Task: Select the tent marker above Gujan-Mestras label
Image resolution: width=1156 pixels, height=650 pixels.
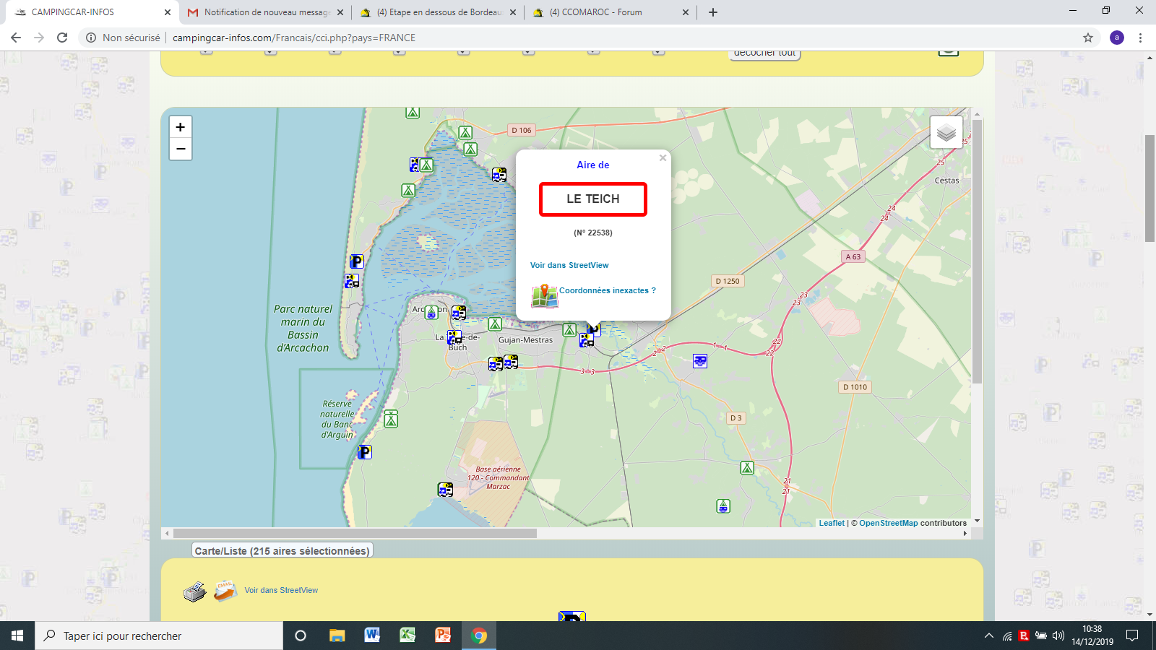Action: [x=495, y=324]
